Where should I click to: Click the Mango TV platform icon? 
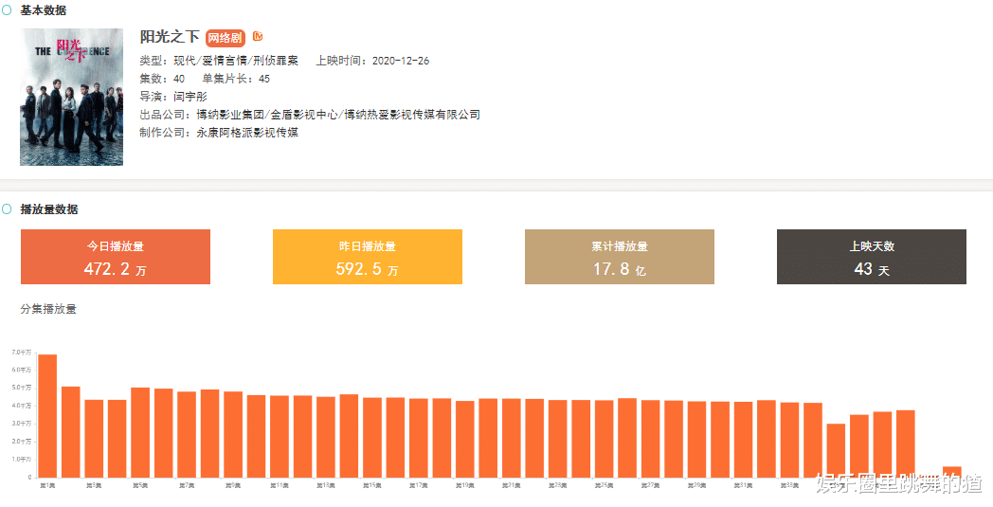[x=258, y=37]
